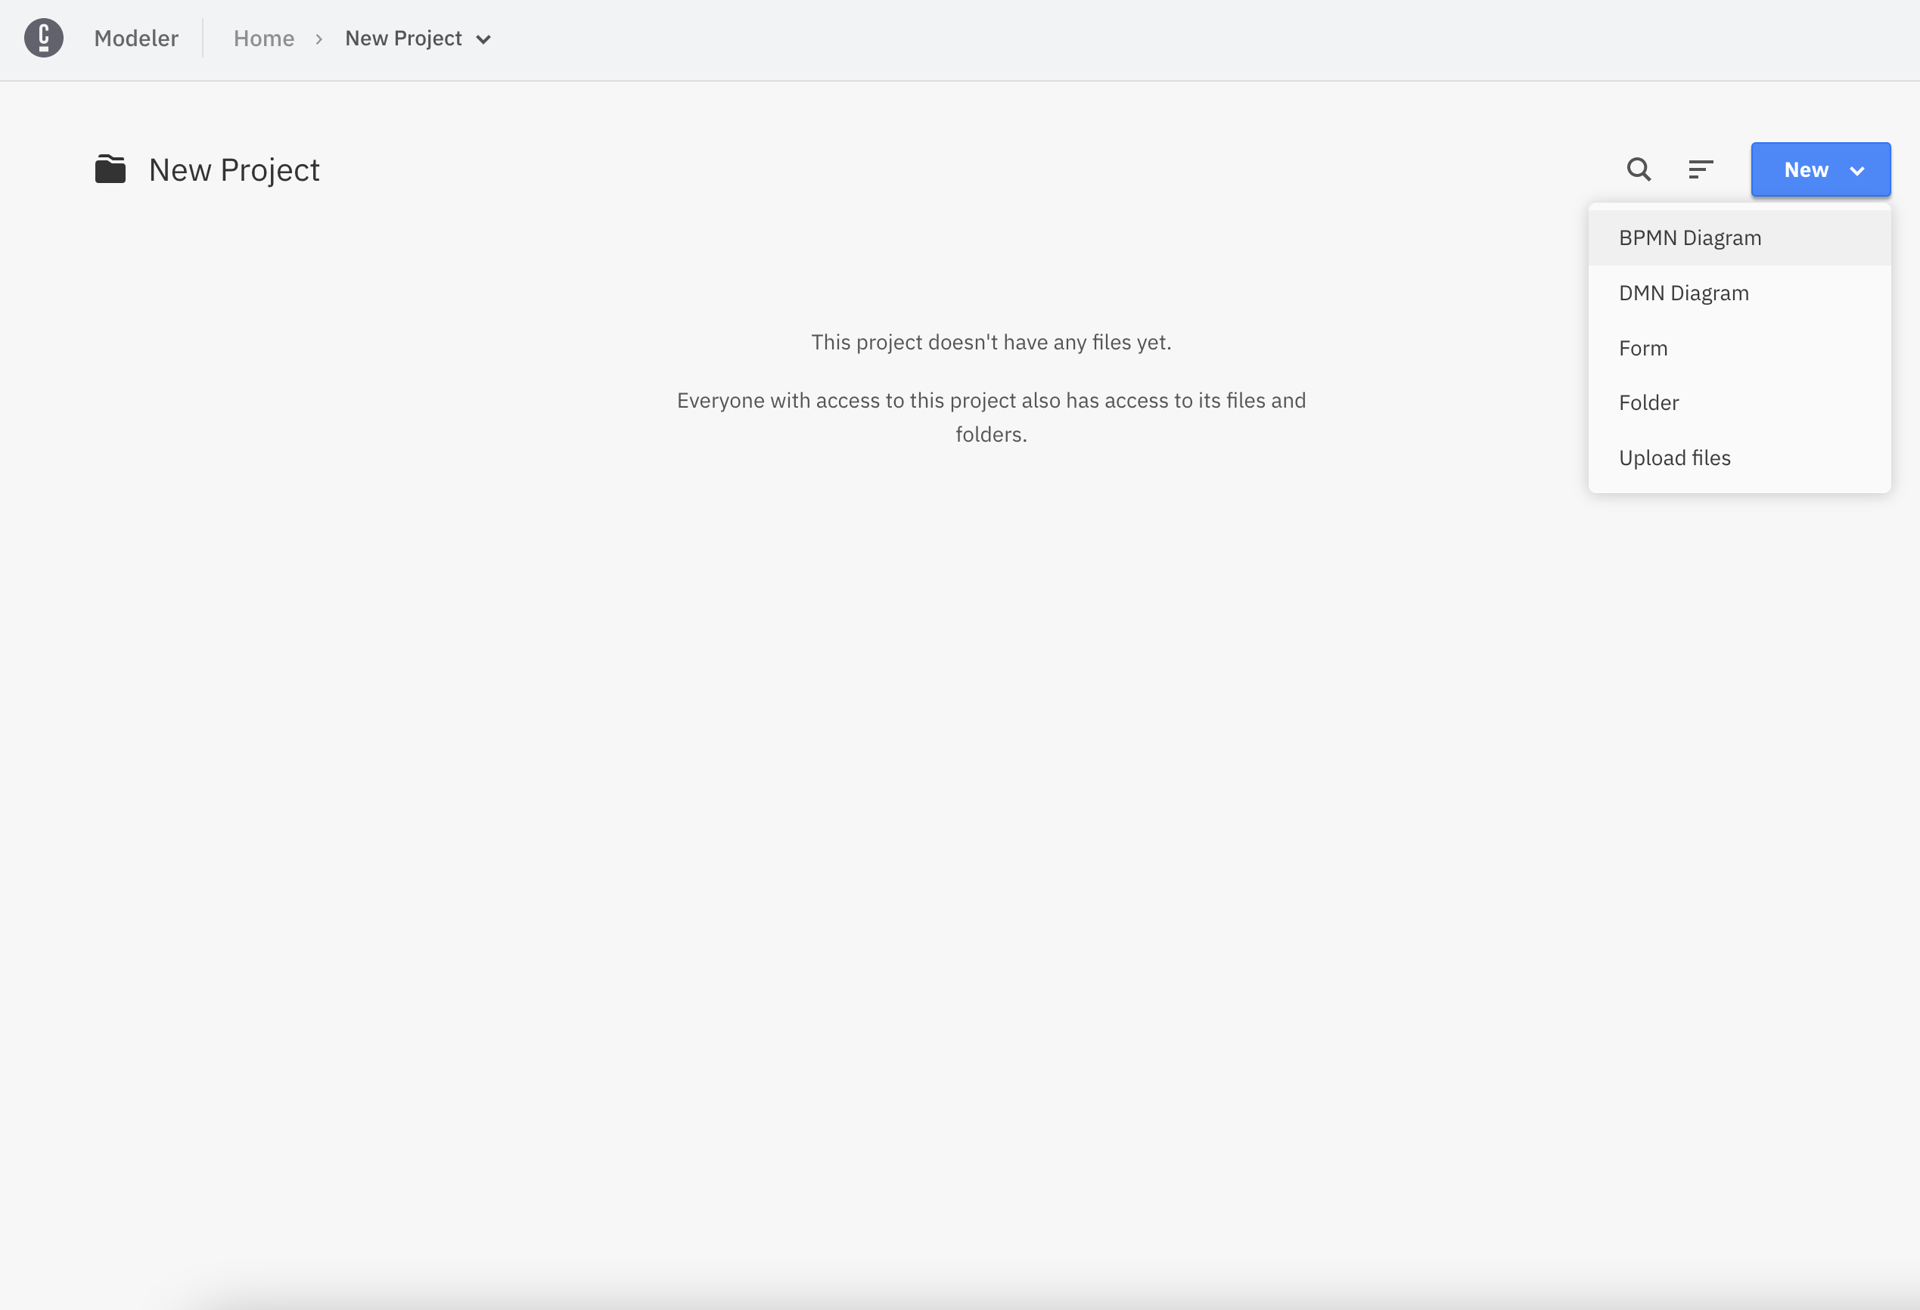Navigate to Home breadcrumb link
This screenshot has width=1920, height=1310.
263,38
